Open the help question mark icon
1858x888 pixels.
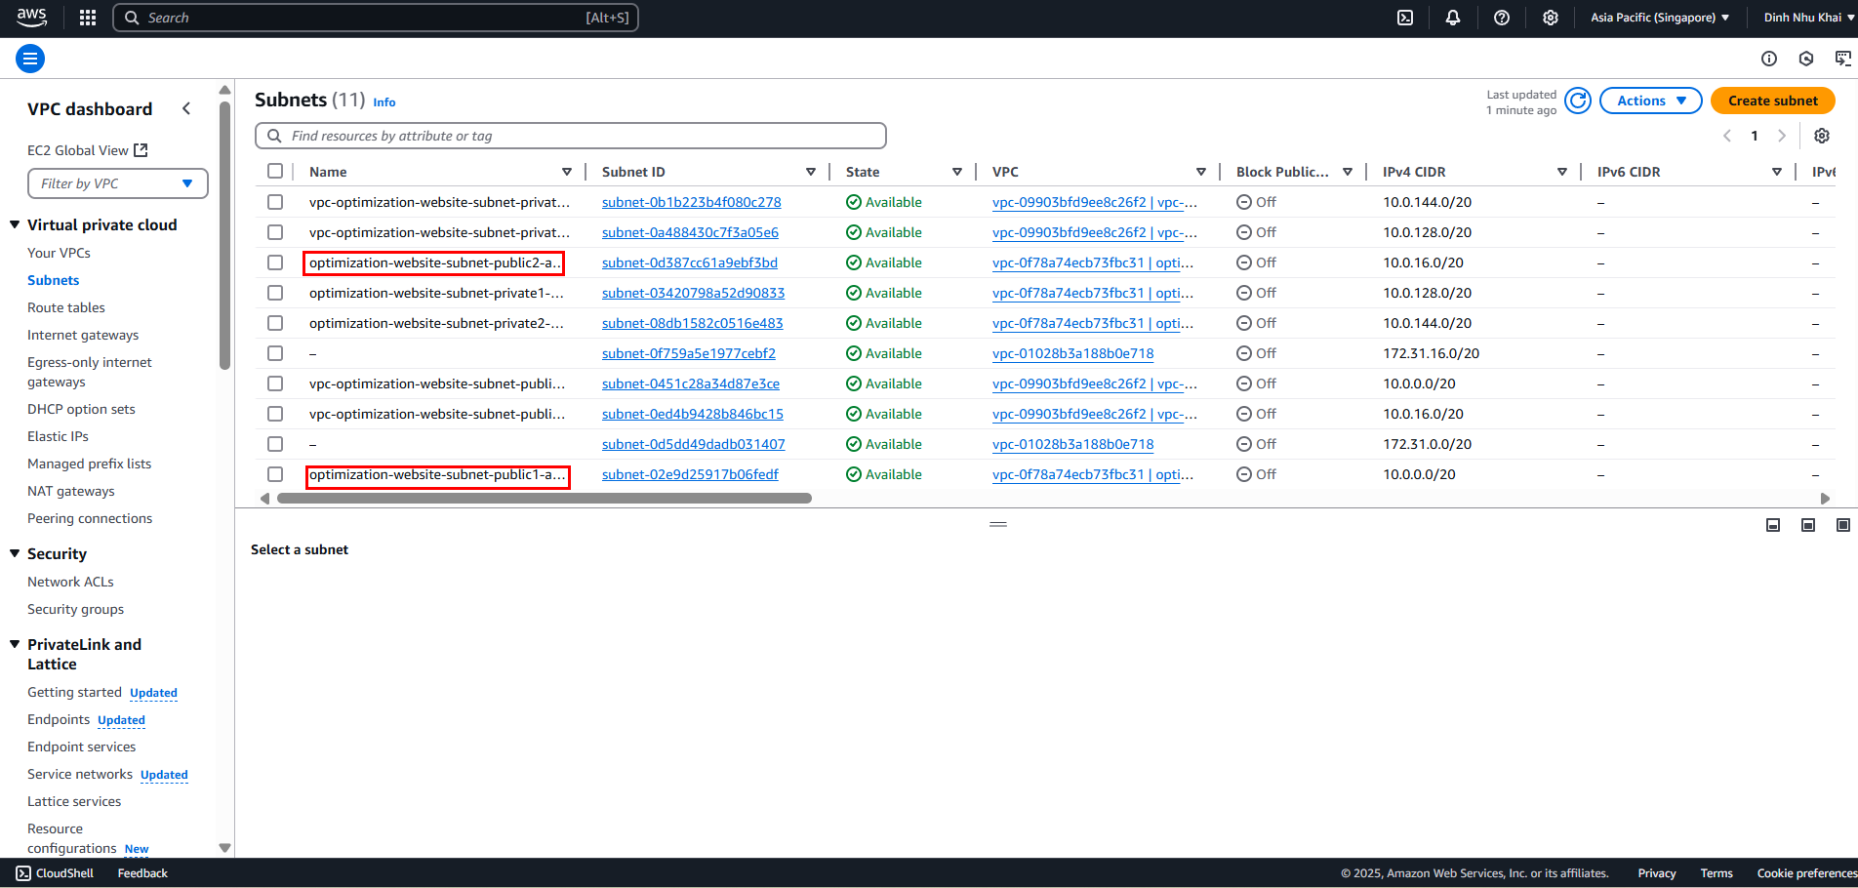pos(1502,18)
